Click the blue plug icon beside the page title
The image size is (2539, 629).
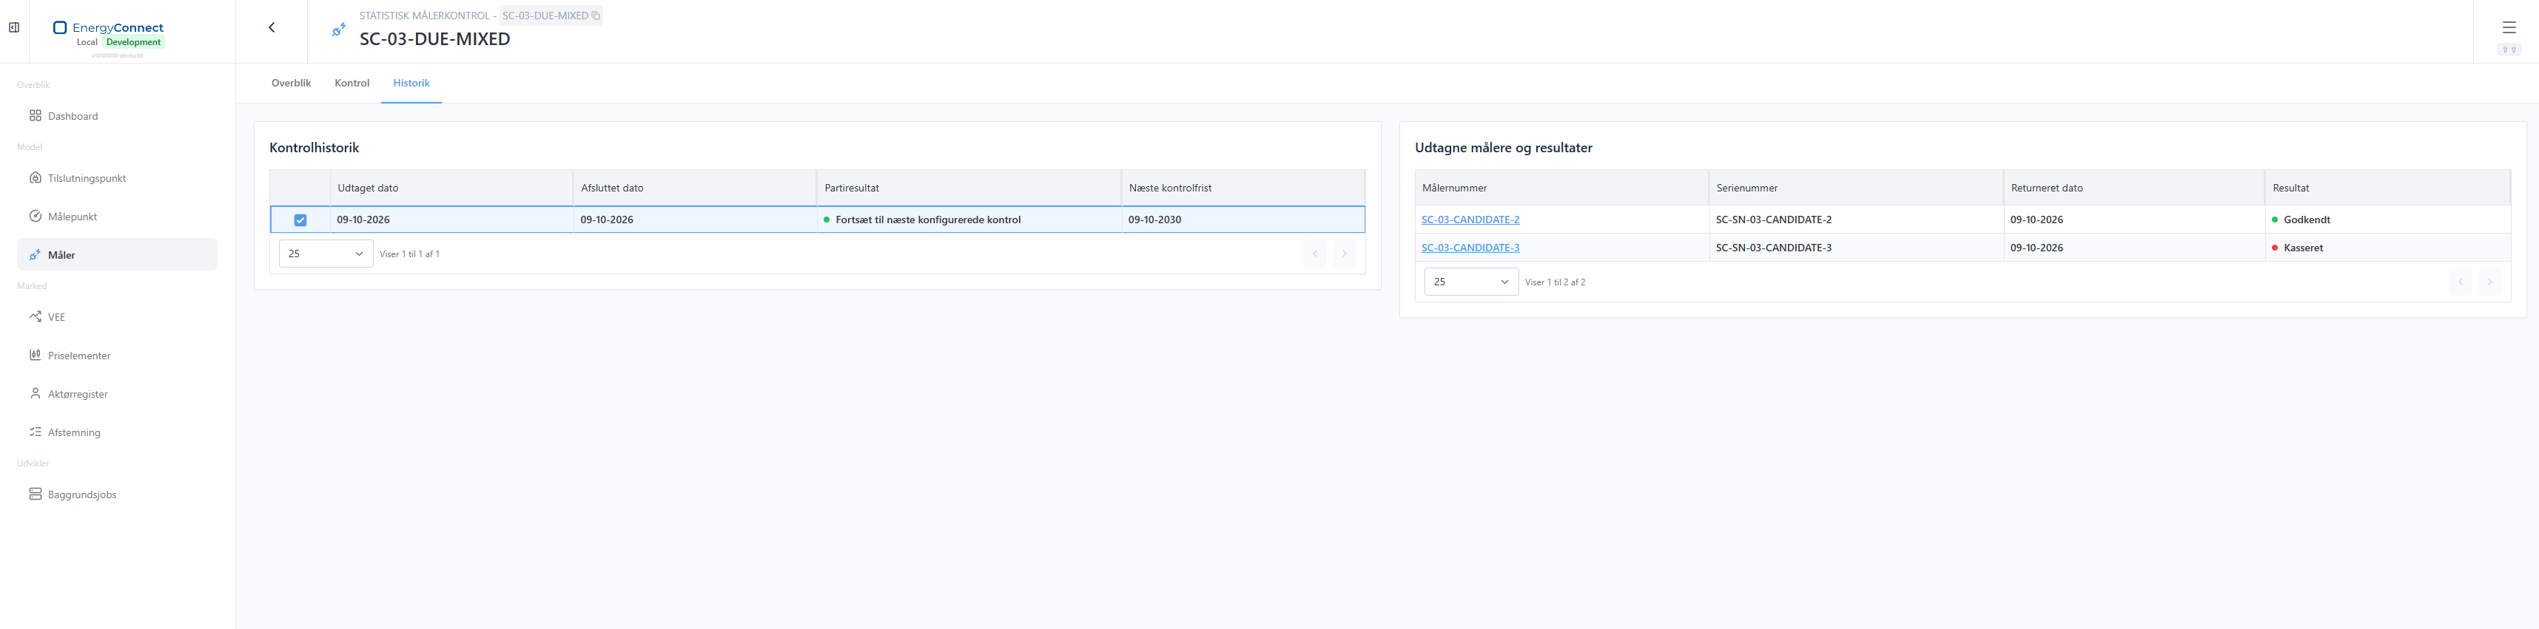[339, 30]
